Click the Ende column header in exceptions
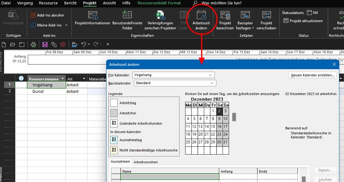 click(x=277, y=171)
